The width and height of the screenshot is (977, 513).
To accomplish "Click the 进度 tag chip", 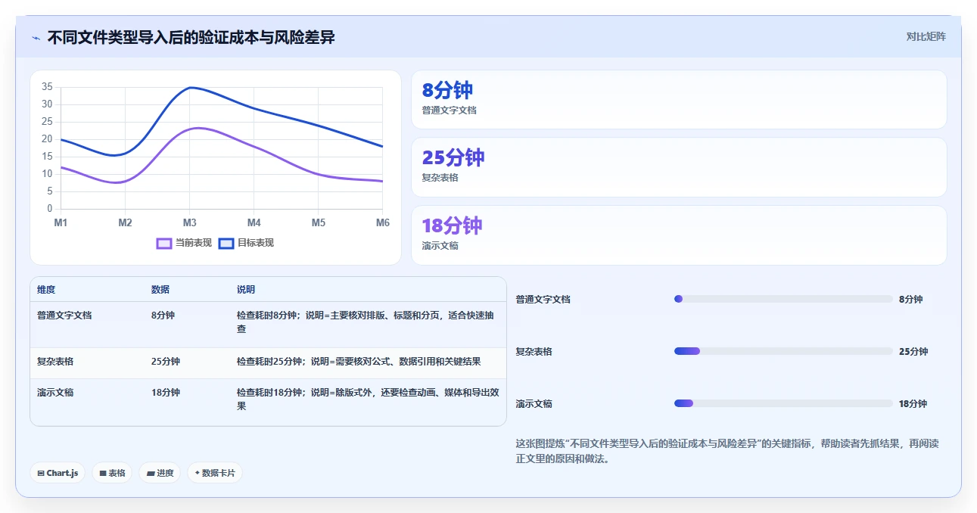I will (160, 473).
